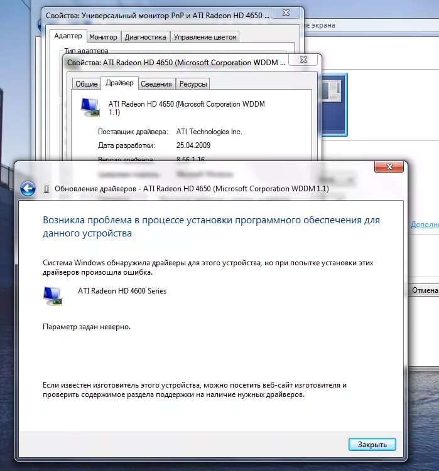Click the monitor preview thumbnail in screen resolution window

coord(334,105)
